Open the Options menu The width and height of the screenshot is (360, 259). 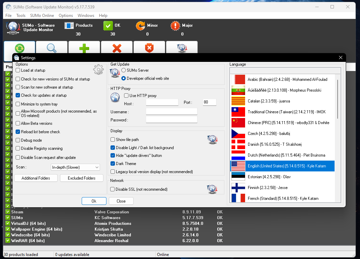coord(66,15)
